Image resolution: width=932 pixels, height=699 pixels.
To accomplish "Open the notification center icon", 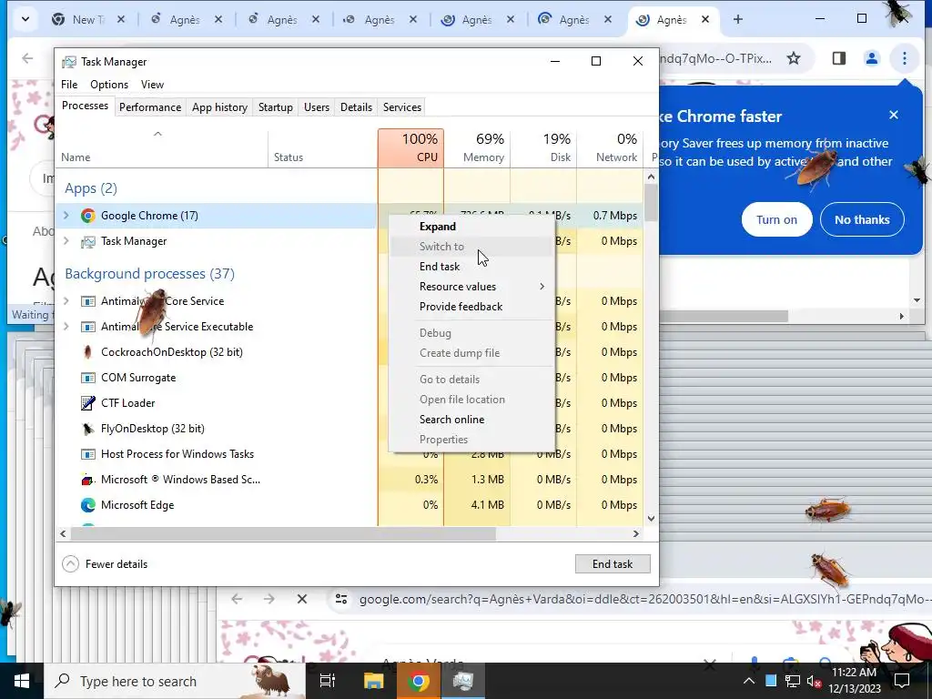I will click(x=902, y=681).
